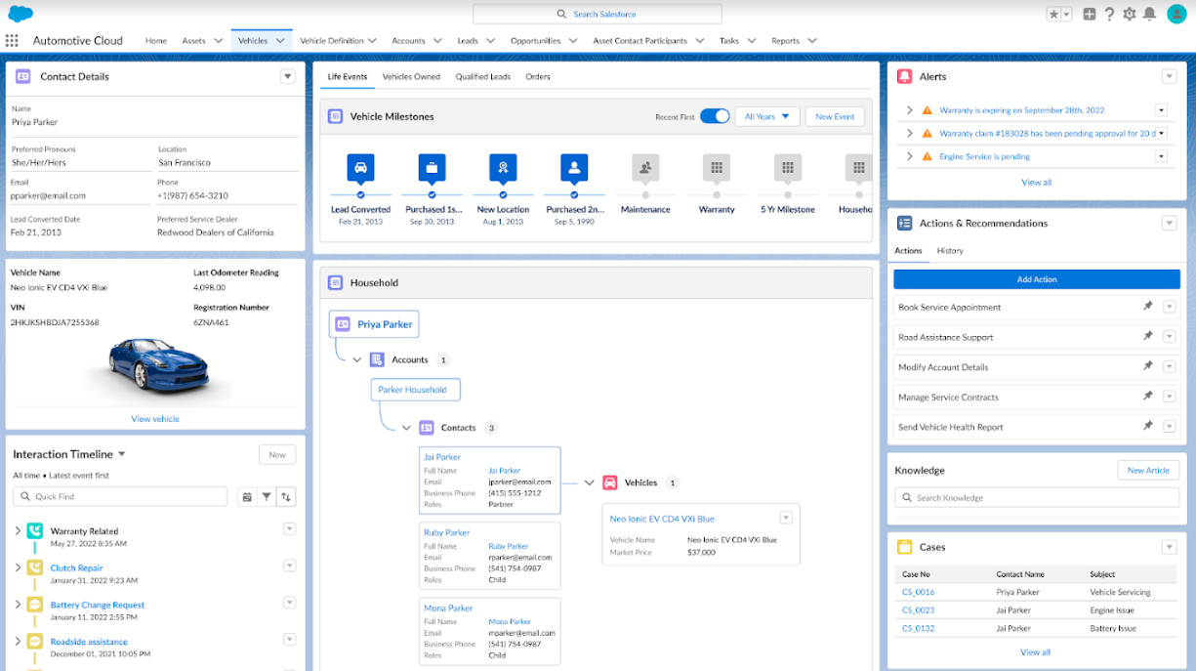
Task: Open the Contact Details card dropdown menu
Action: [287, 76]
